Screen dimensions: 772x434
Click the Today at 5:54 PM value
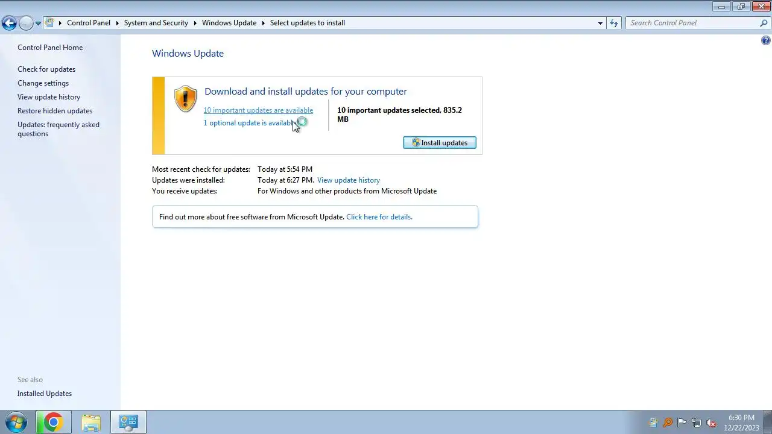(x=285, y=169)
